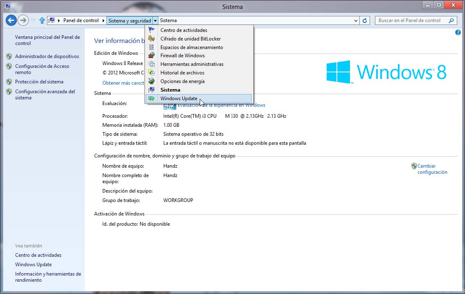This screenshot has height=294, width=465.
Task: Click Cambiar configuración link
Action: tap(432, 169)
